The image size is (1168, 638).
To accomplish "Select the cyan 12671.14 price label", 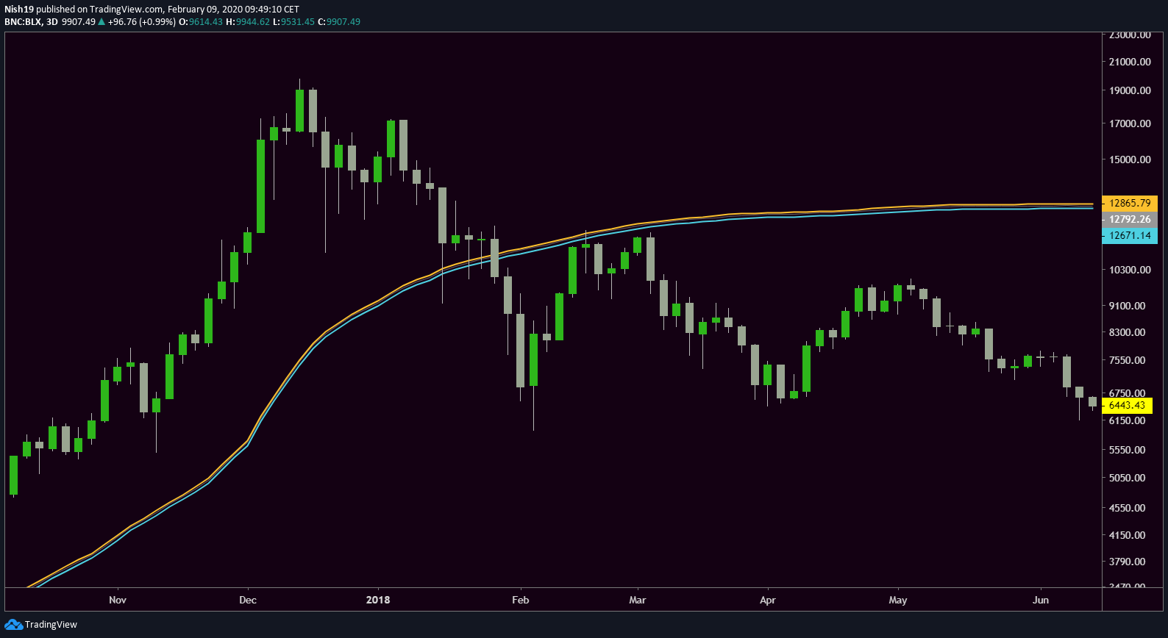I will pyautogui.click(x=1130, y=235).
